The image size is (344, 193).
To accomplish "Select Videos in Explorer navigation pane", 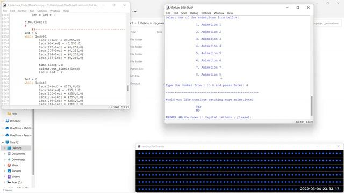I will [16, 176].
